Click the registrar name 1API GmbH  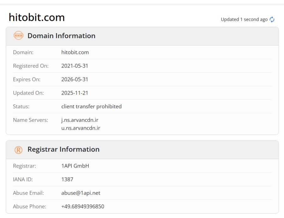click(75, 166)
